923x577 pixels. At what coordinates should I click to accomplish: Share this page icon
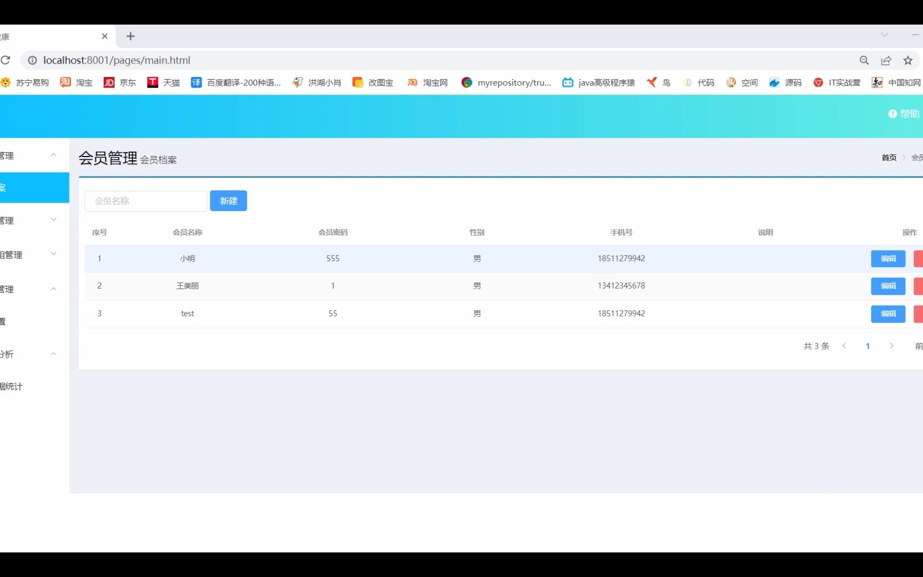(886, 60)
